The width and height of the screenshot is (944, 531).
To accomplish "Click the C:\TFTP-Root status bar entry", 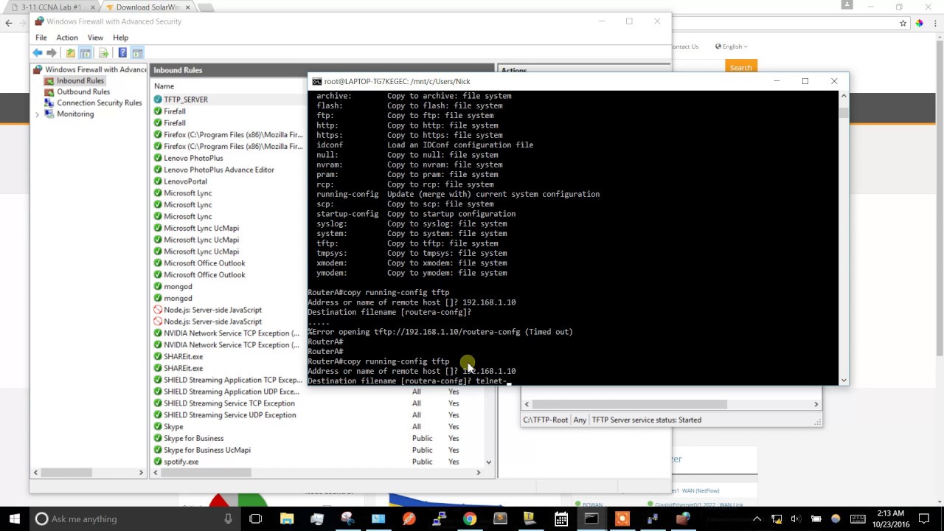I will [x=546, y=420].
